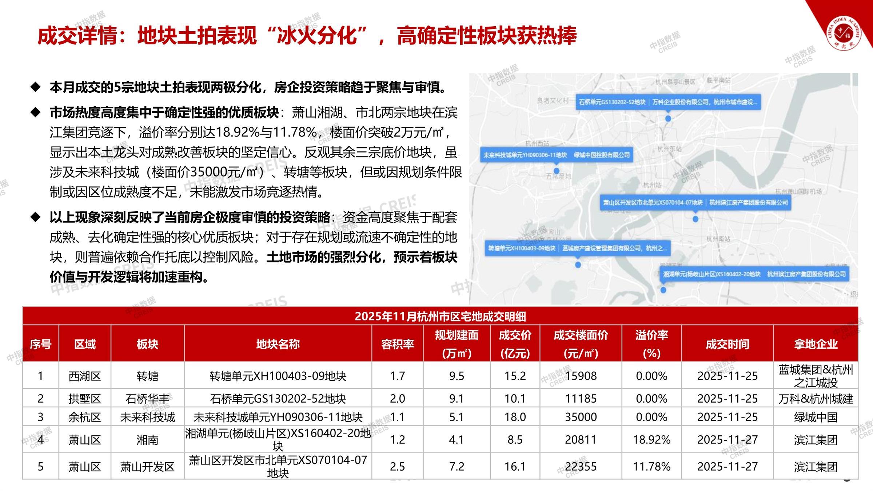The height and width of the screenshot is (491, 873).
Task: Click map marker below 未来科技城单元YH090306-11地块 label
Action: [556, 171]
